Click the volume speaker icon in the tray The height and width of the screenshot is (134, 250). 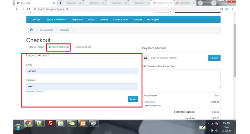click(217, 130)
